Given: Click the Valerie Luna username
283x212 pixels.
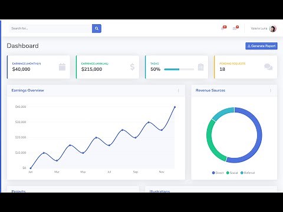Looking at the screenshot, I should click(x=259, y=28).
